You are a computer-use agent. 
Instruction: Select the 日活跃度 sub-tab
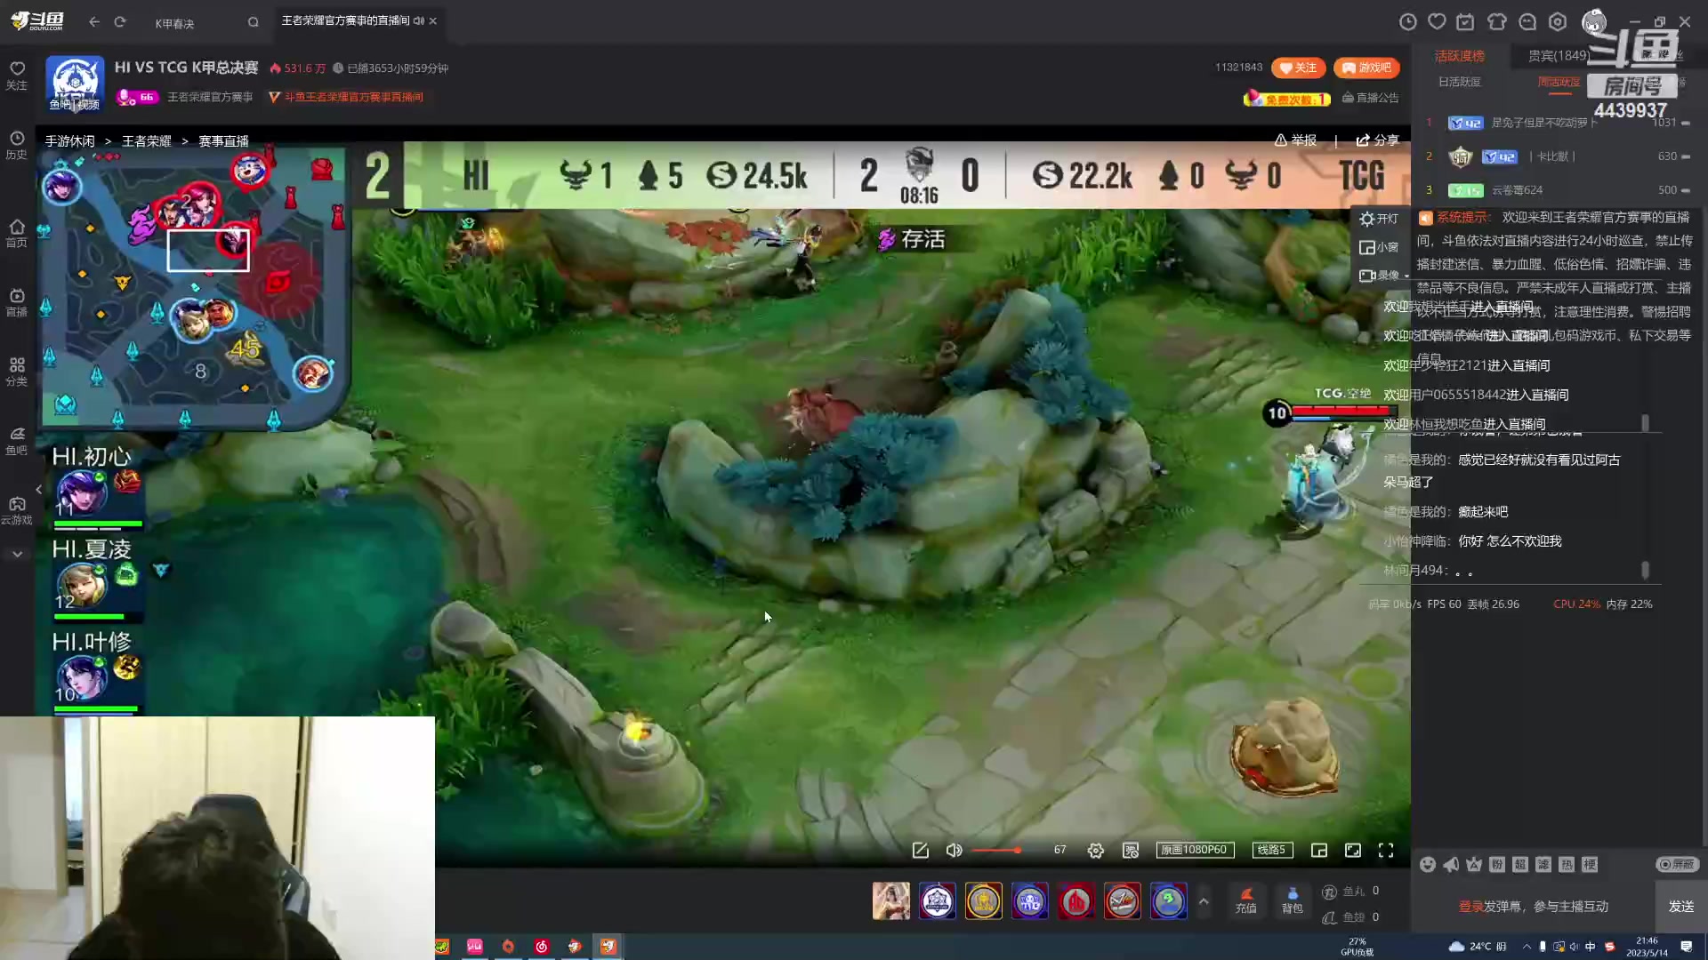coord(1460,82)
